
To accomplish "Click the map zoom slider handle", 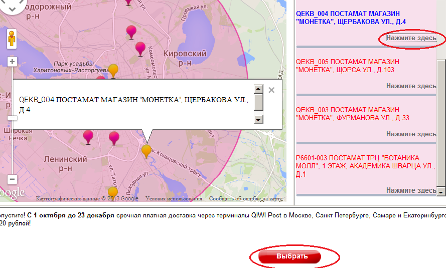I will (12, 118).
